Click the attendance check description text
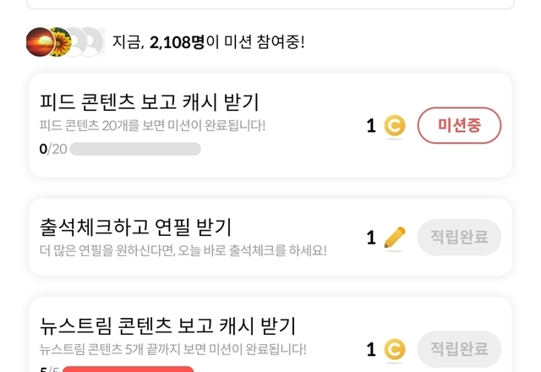 point(183,250)
